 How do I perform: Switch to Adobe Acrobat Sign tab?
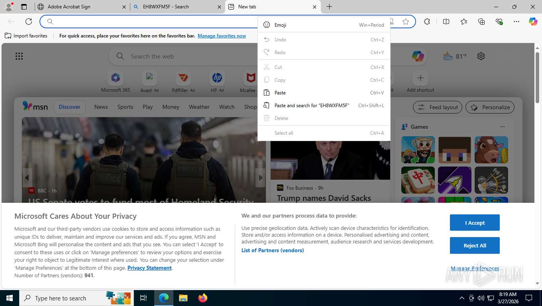(81, 7)
